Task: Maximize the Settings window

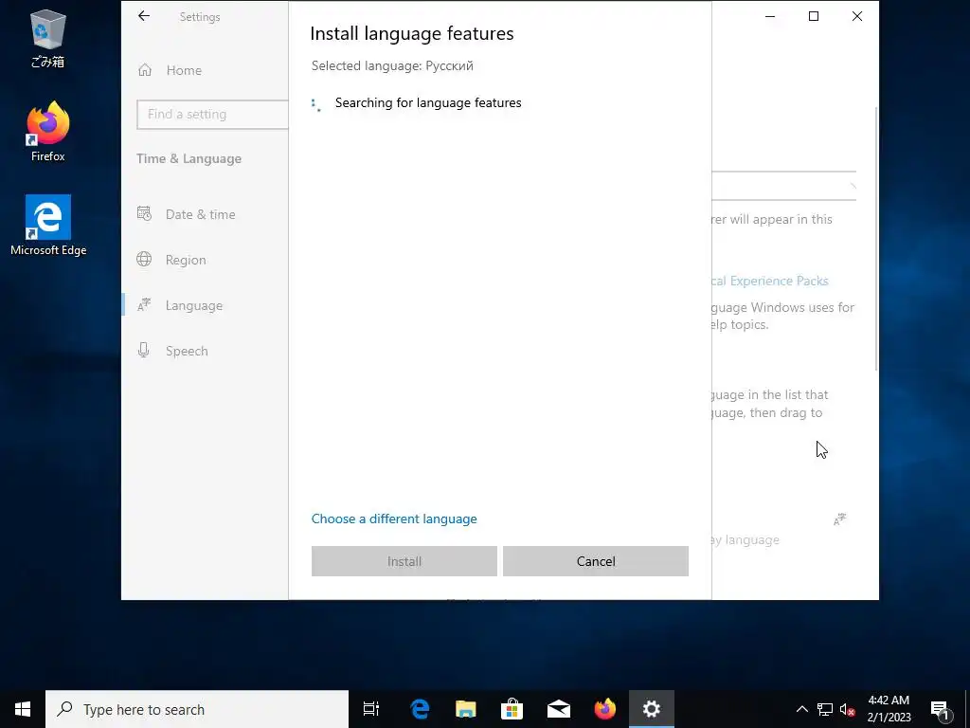Action: pyautogui.click(x=814, y=17)
